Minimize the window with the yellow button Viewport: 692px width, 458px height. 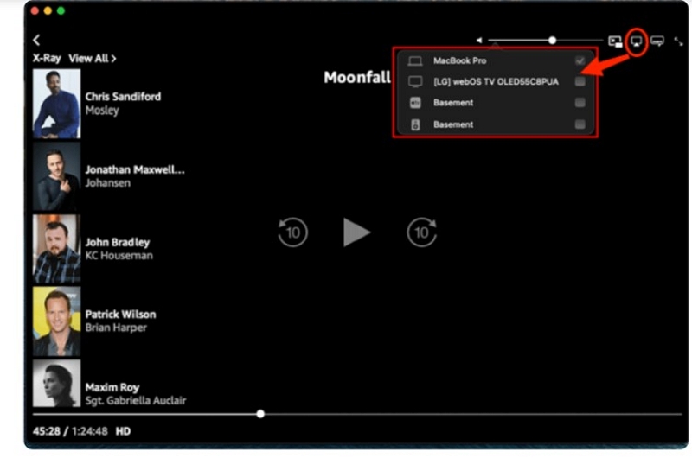[48, 10]
